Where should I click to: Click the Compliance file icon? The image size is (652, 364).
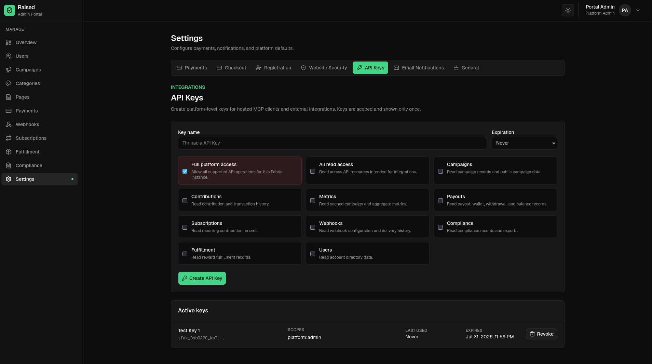(9, 165)
